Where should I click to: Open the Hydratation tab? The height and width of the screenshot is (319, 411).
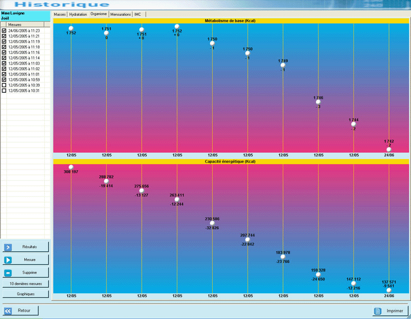pos(78,14)
